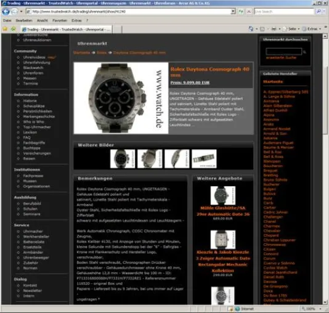Click the Mühle Glashütte watch offer image
Image resolution: width=329 pixels, height=313 pixels.
coord(223,195)
